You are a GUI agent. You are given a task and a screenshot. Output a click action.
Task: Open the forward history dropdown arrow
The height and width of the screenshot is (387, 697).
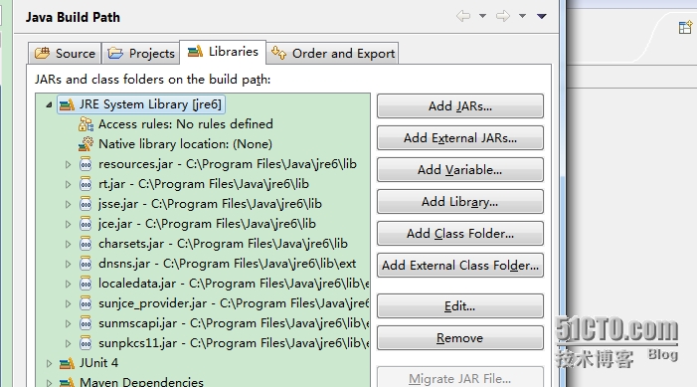(x=522, y=17)
